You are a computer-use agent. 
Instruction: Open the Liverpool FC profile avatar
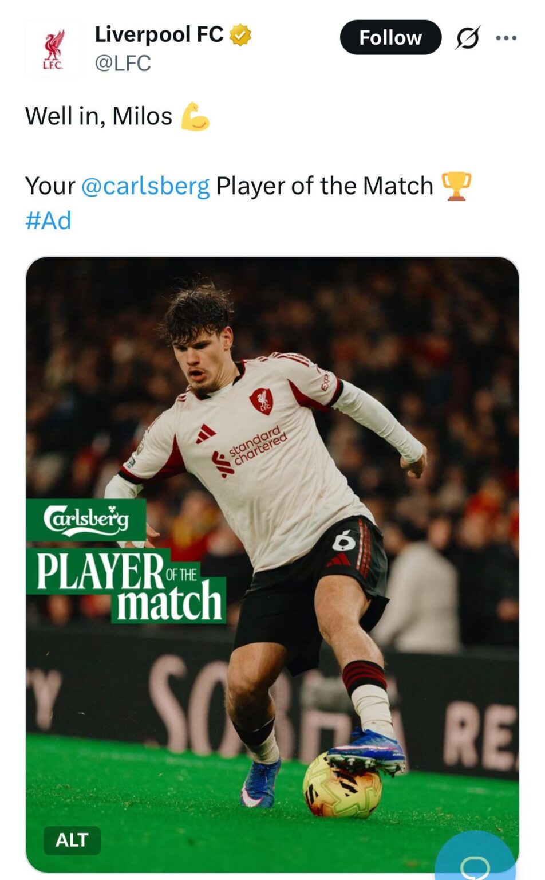54,48
